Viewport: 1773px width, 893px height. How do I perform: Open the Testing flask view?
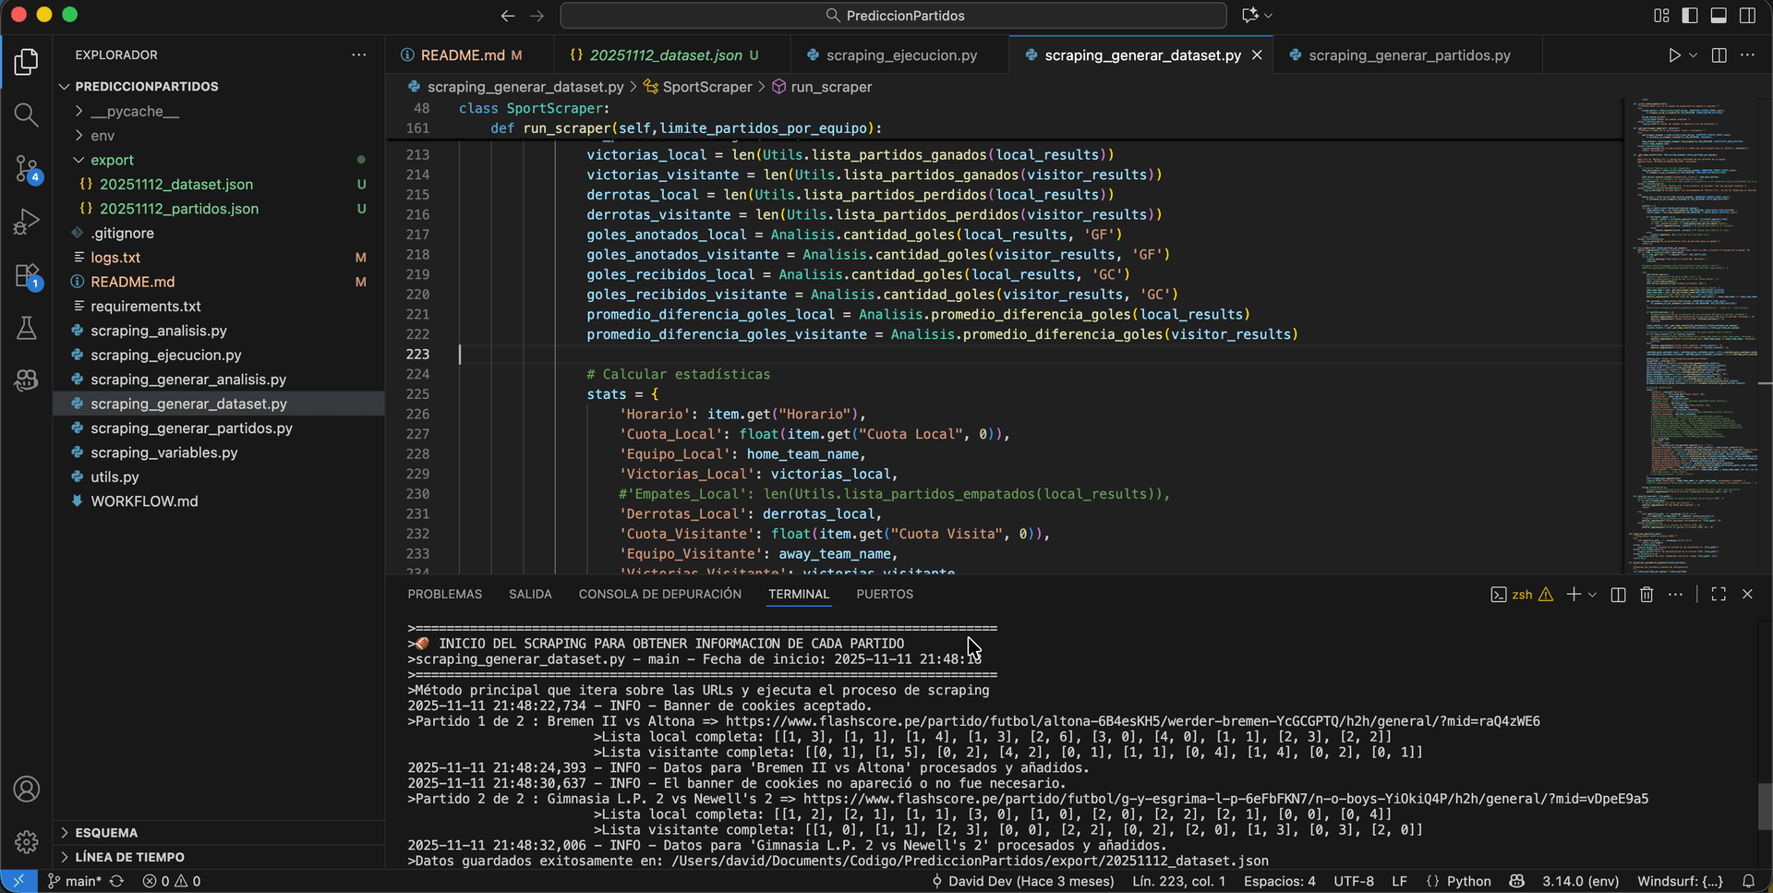26,329
